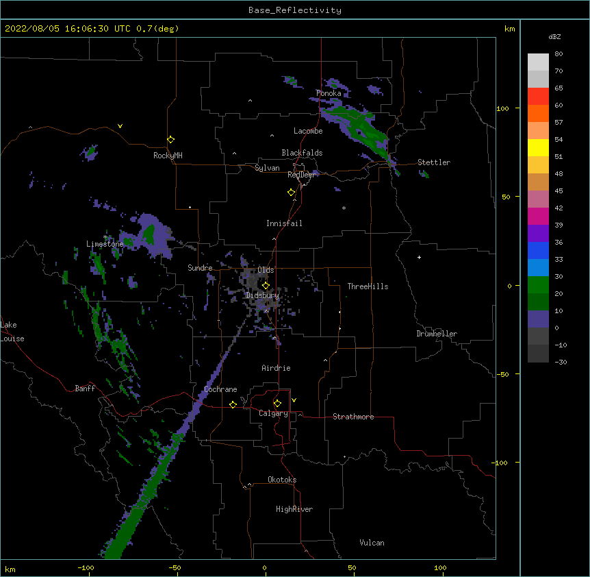Click the Cochrane town label
The height and width of the screenshot is (577, 590).
coord(220,389)
